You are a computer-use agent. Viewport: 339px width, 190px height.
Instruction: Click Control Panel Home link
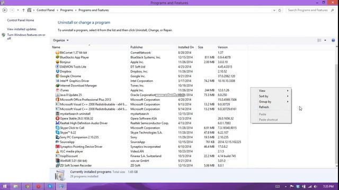coord(21,20)
